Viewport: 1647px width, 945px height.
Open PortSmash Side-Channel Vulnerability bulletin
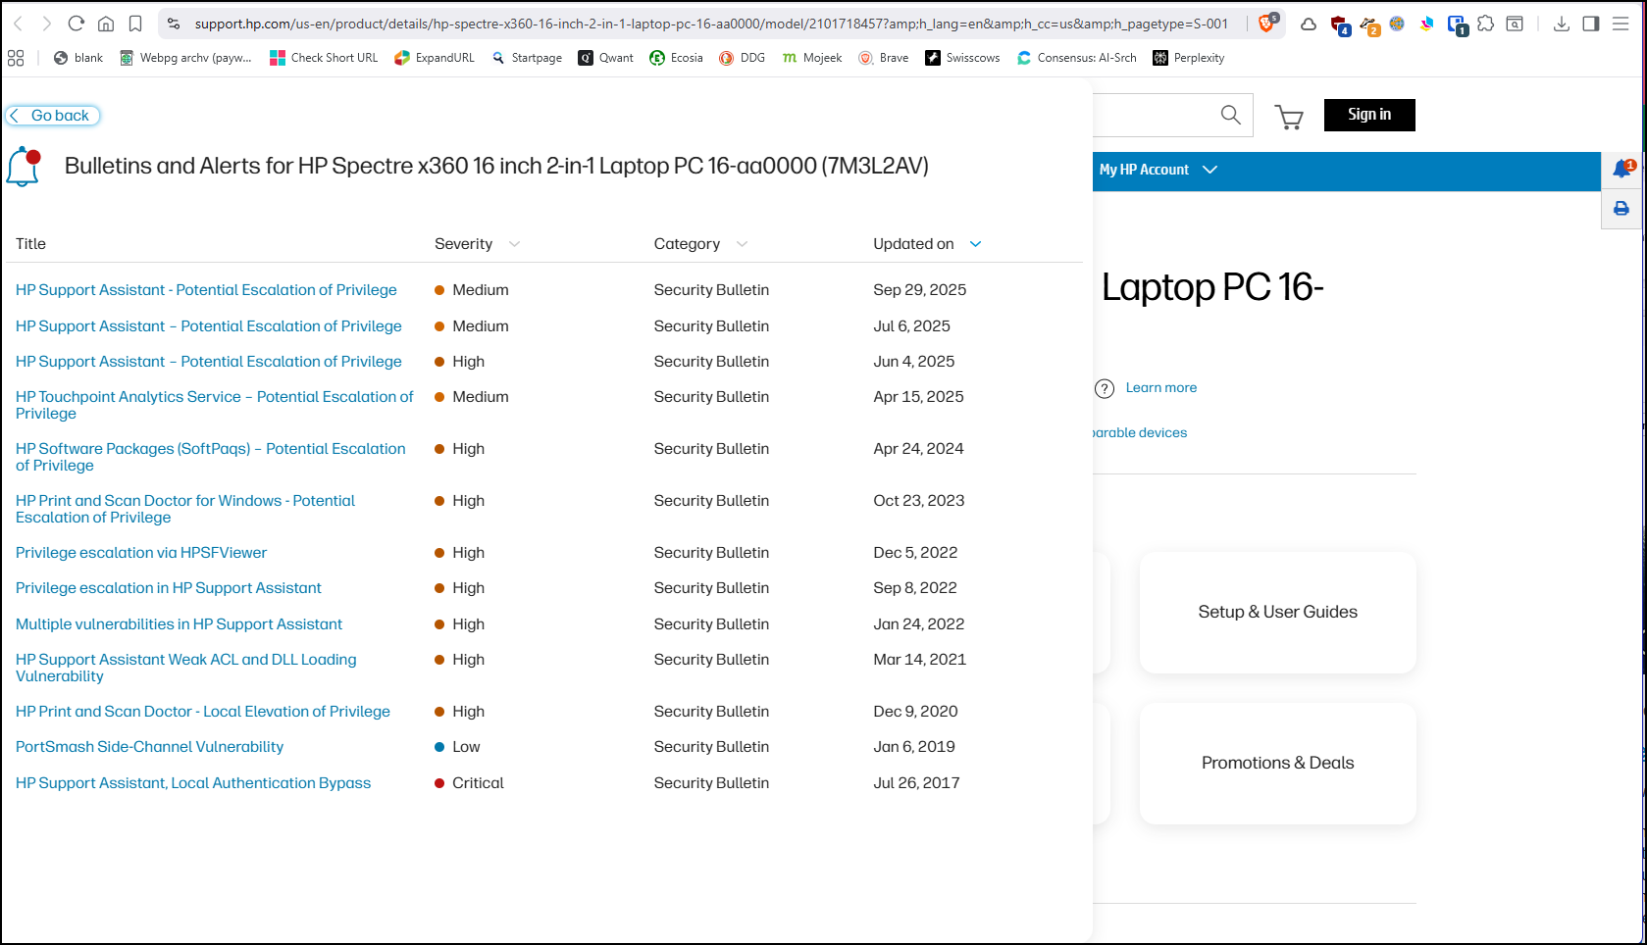(149, 747)
